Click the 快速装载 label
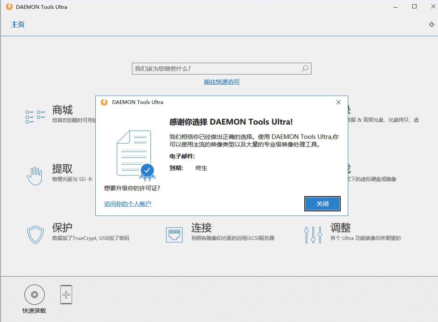This screenshot has width=438, height=322. (x=34, y=311)
